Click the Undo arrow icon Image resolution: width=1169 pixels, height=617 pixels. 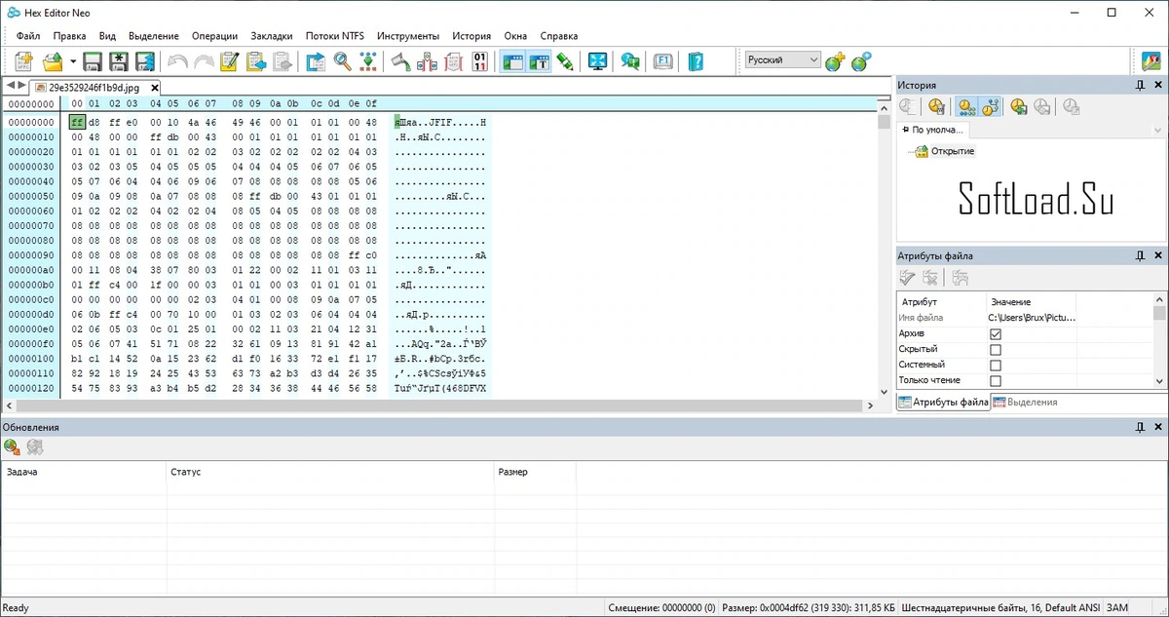coord(177,61)
